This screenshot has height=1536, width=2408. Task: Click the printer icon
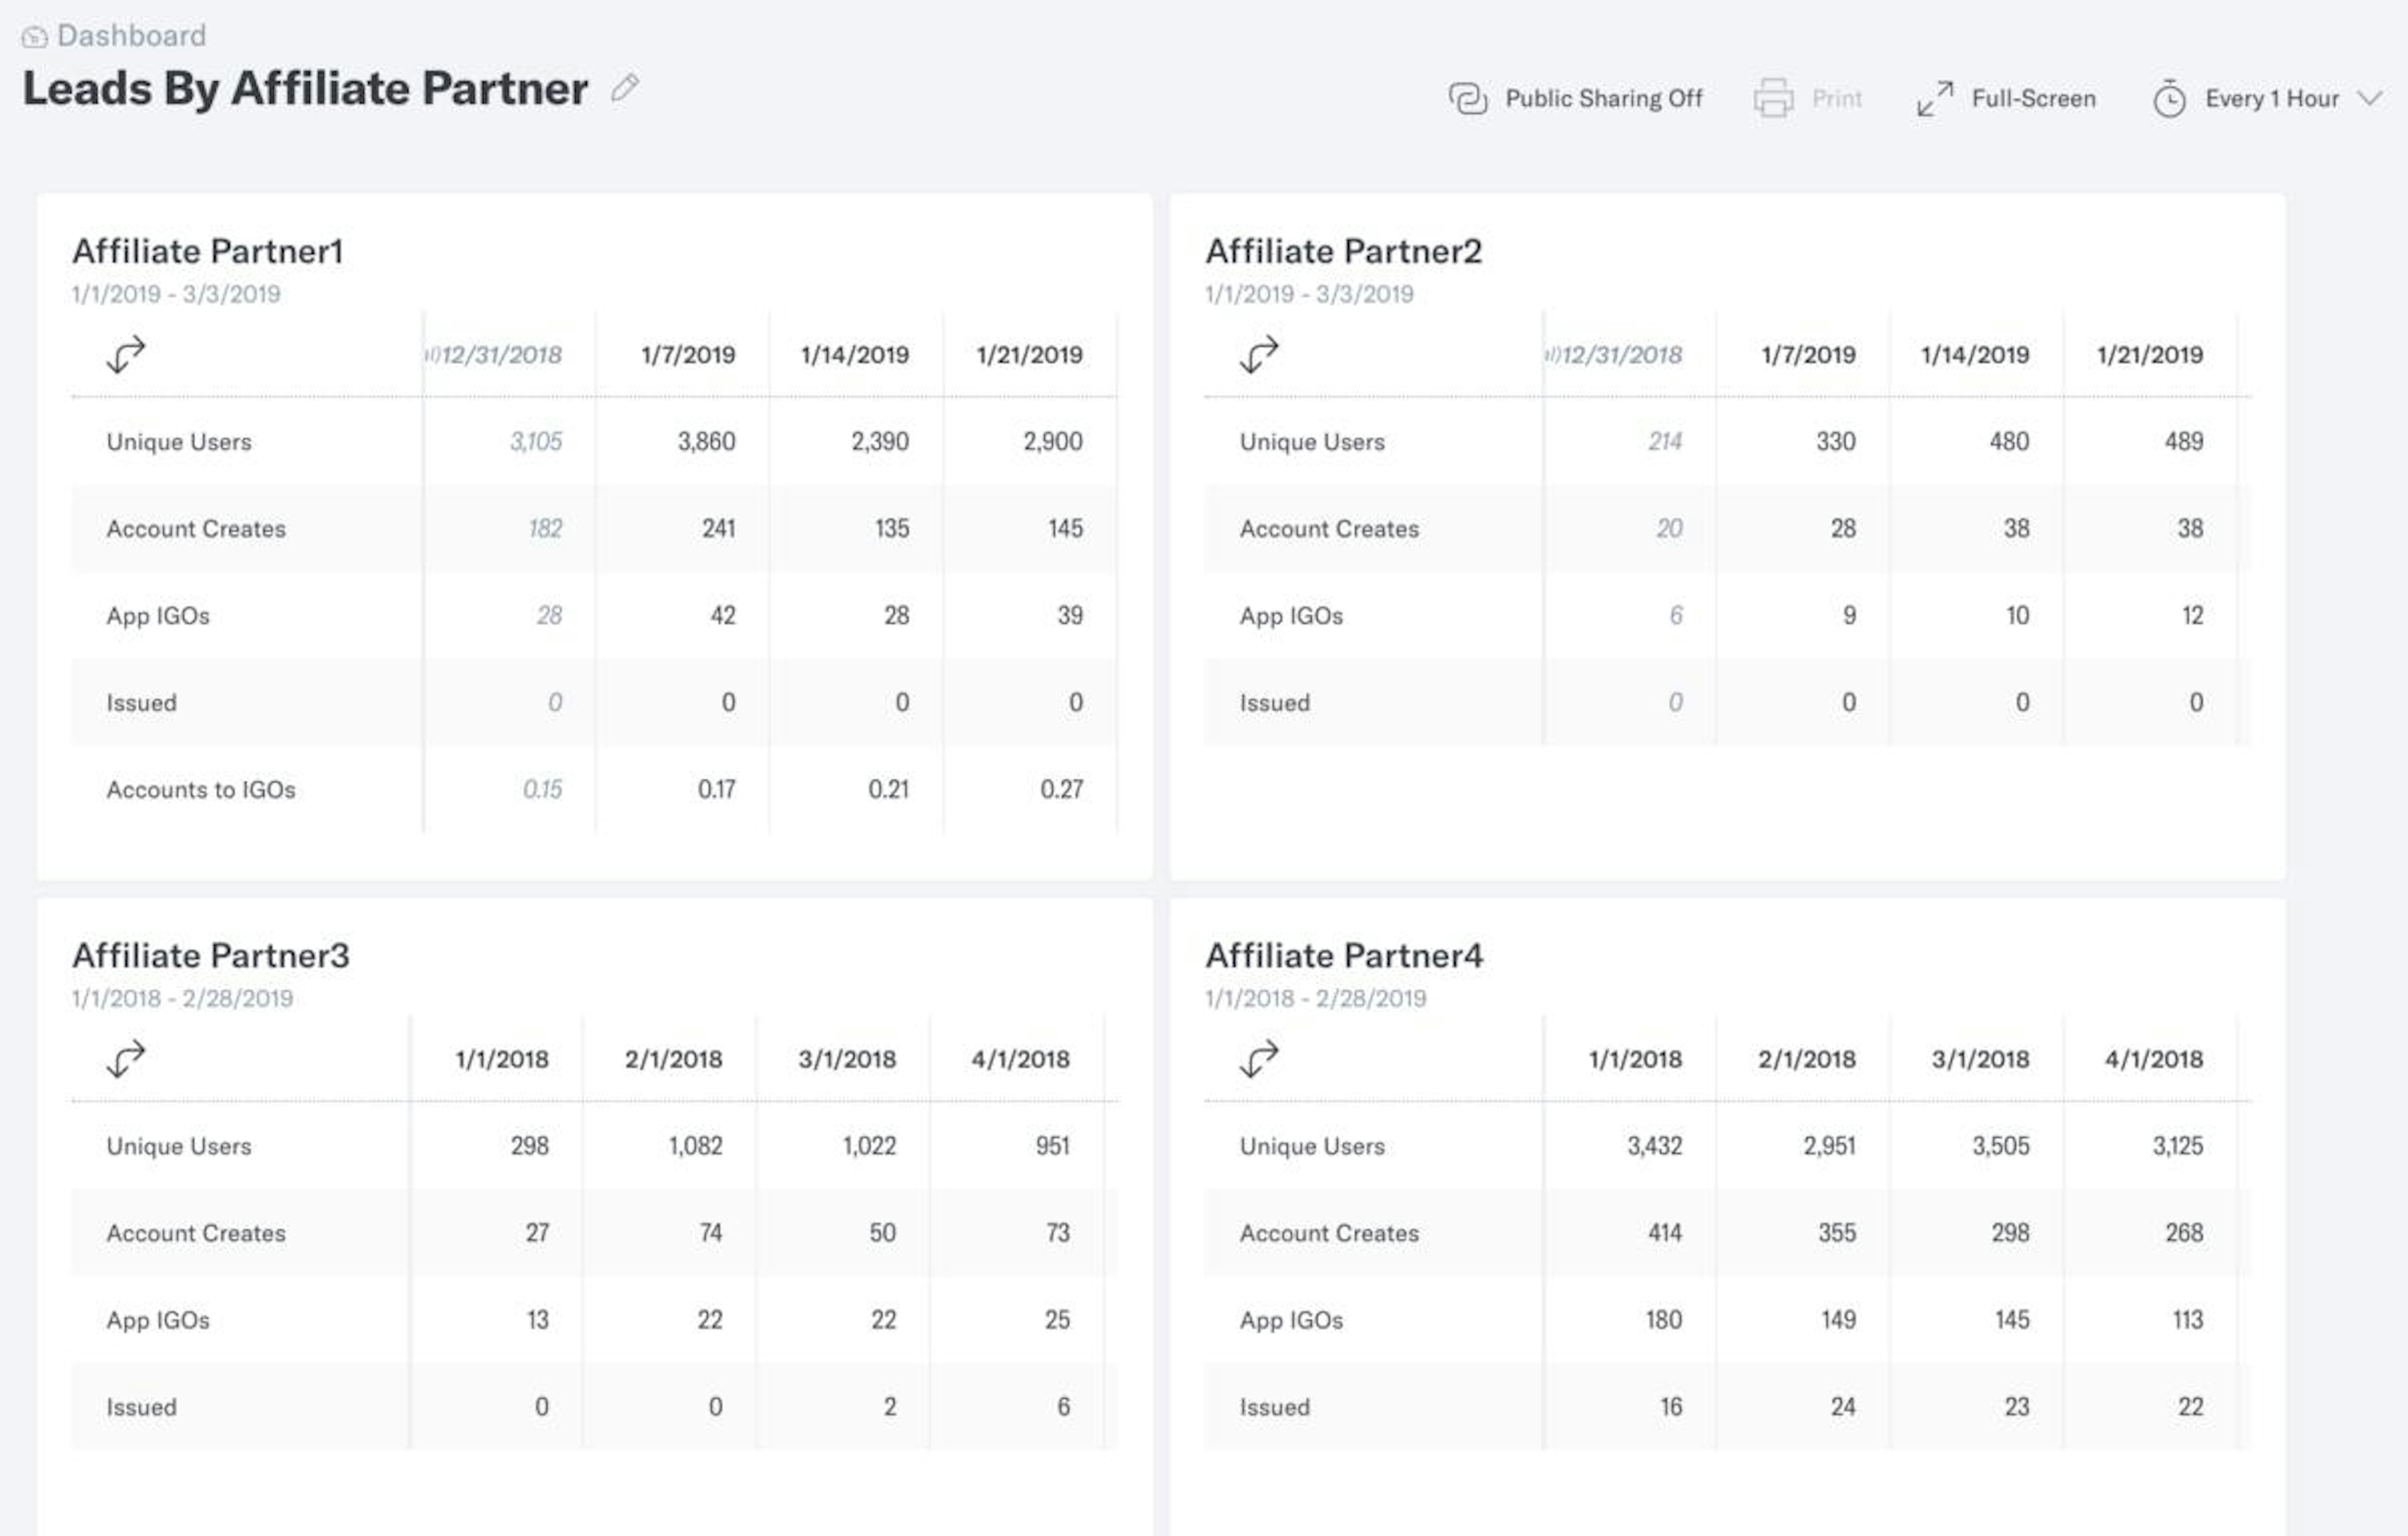tap(1773, 98)
